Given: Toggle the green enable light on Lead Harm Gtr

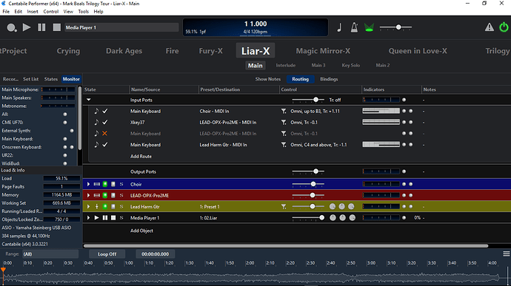Looking at the screenshot, I should (x=105, y=207).
